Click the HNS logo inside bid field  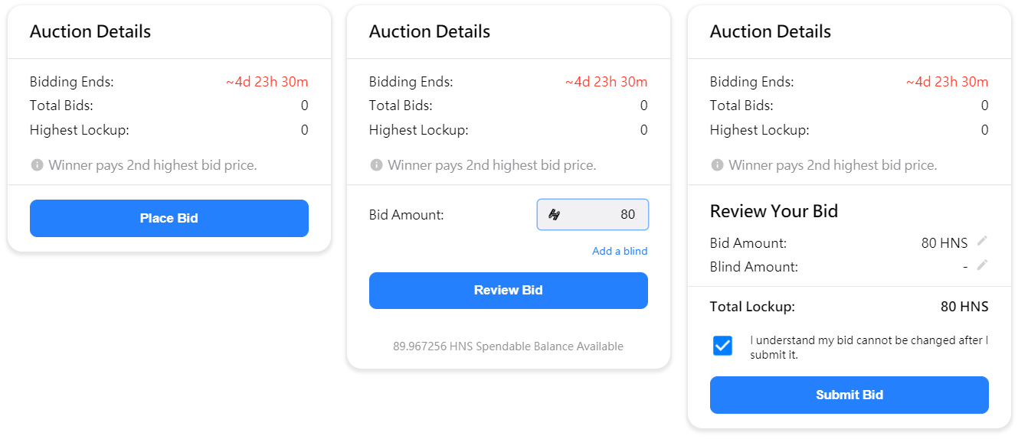point(555,215)
